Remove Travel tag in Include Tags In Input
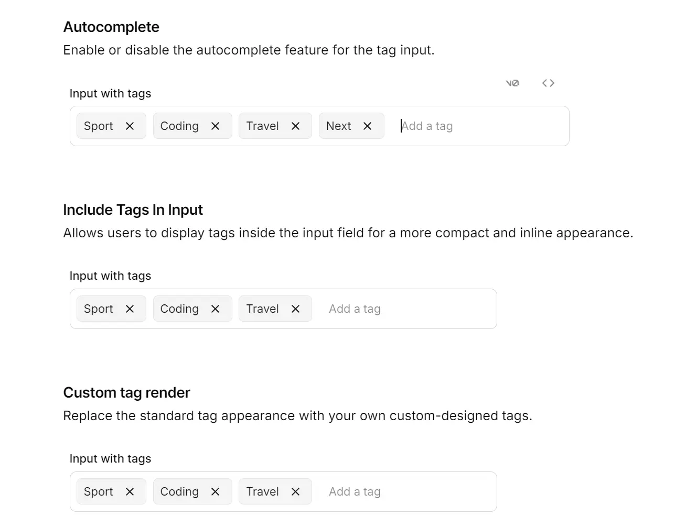Screen dimensions: 686x527 (295, 309)
